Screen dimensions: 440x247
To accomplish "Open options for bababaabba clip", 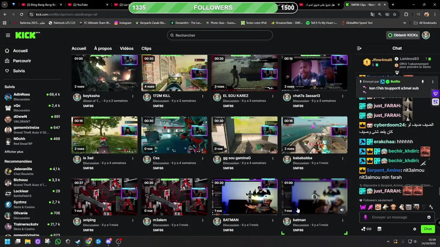I will pos(342,158).
